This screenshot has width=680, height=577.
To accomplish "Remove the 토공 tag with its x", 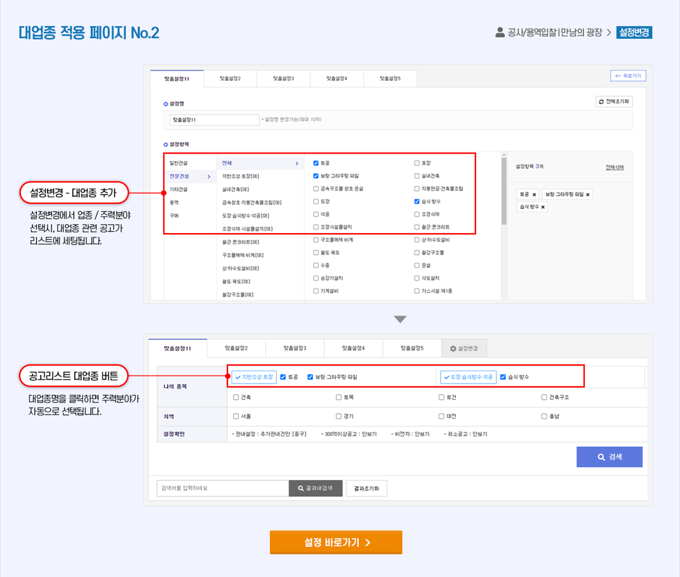I will tap(535, 195).
